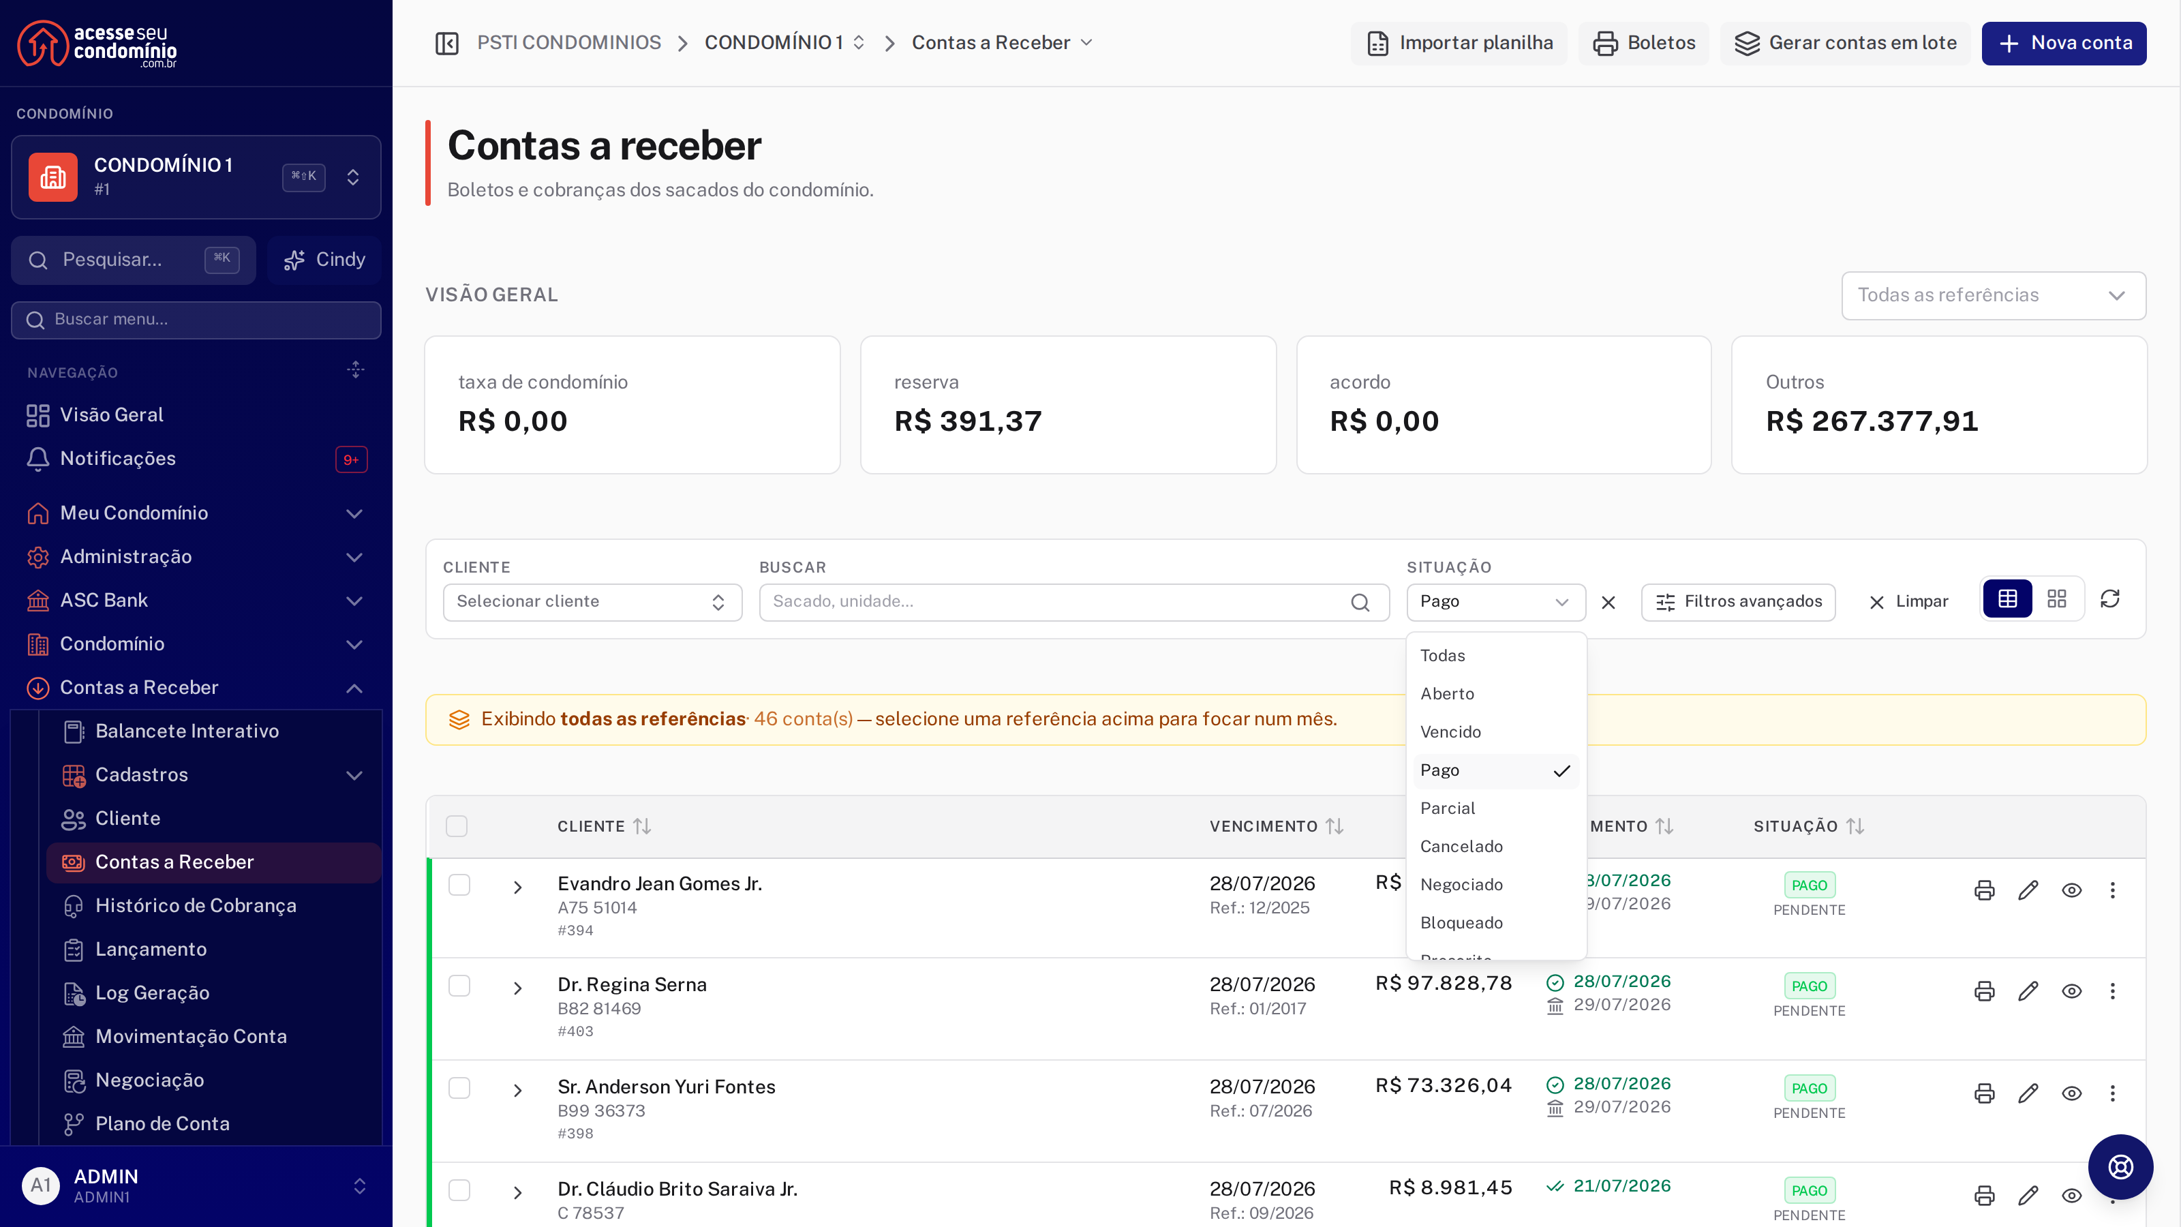Check the Sr. Anderson Yuri Fontes row
This screenshot has width=2181, height=1227.
(459, 1088)
